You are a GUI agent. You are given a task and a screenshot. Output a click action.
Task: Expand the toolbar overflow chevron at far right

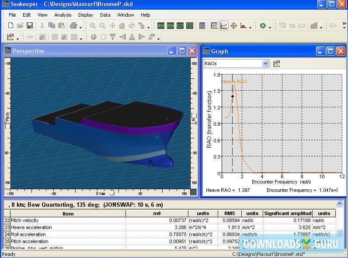click(x=345, y=26)
